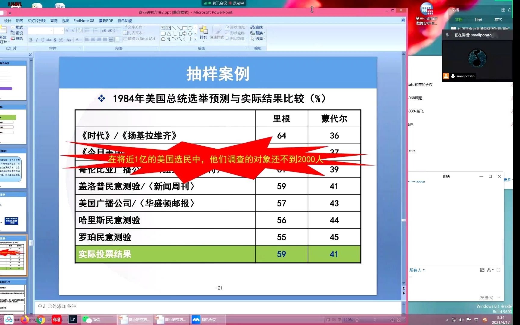Open the Youdao 有道 taskbar icon

[x=57, y=319]
